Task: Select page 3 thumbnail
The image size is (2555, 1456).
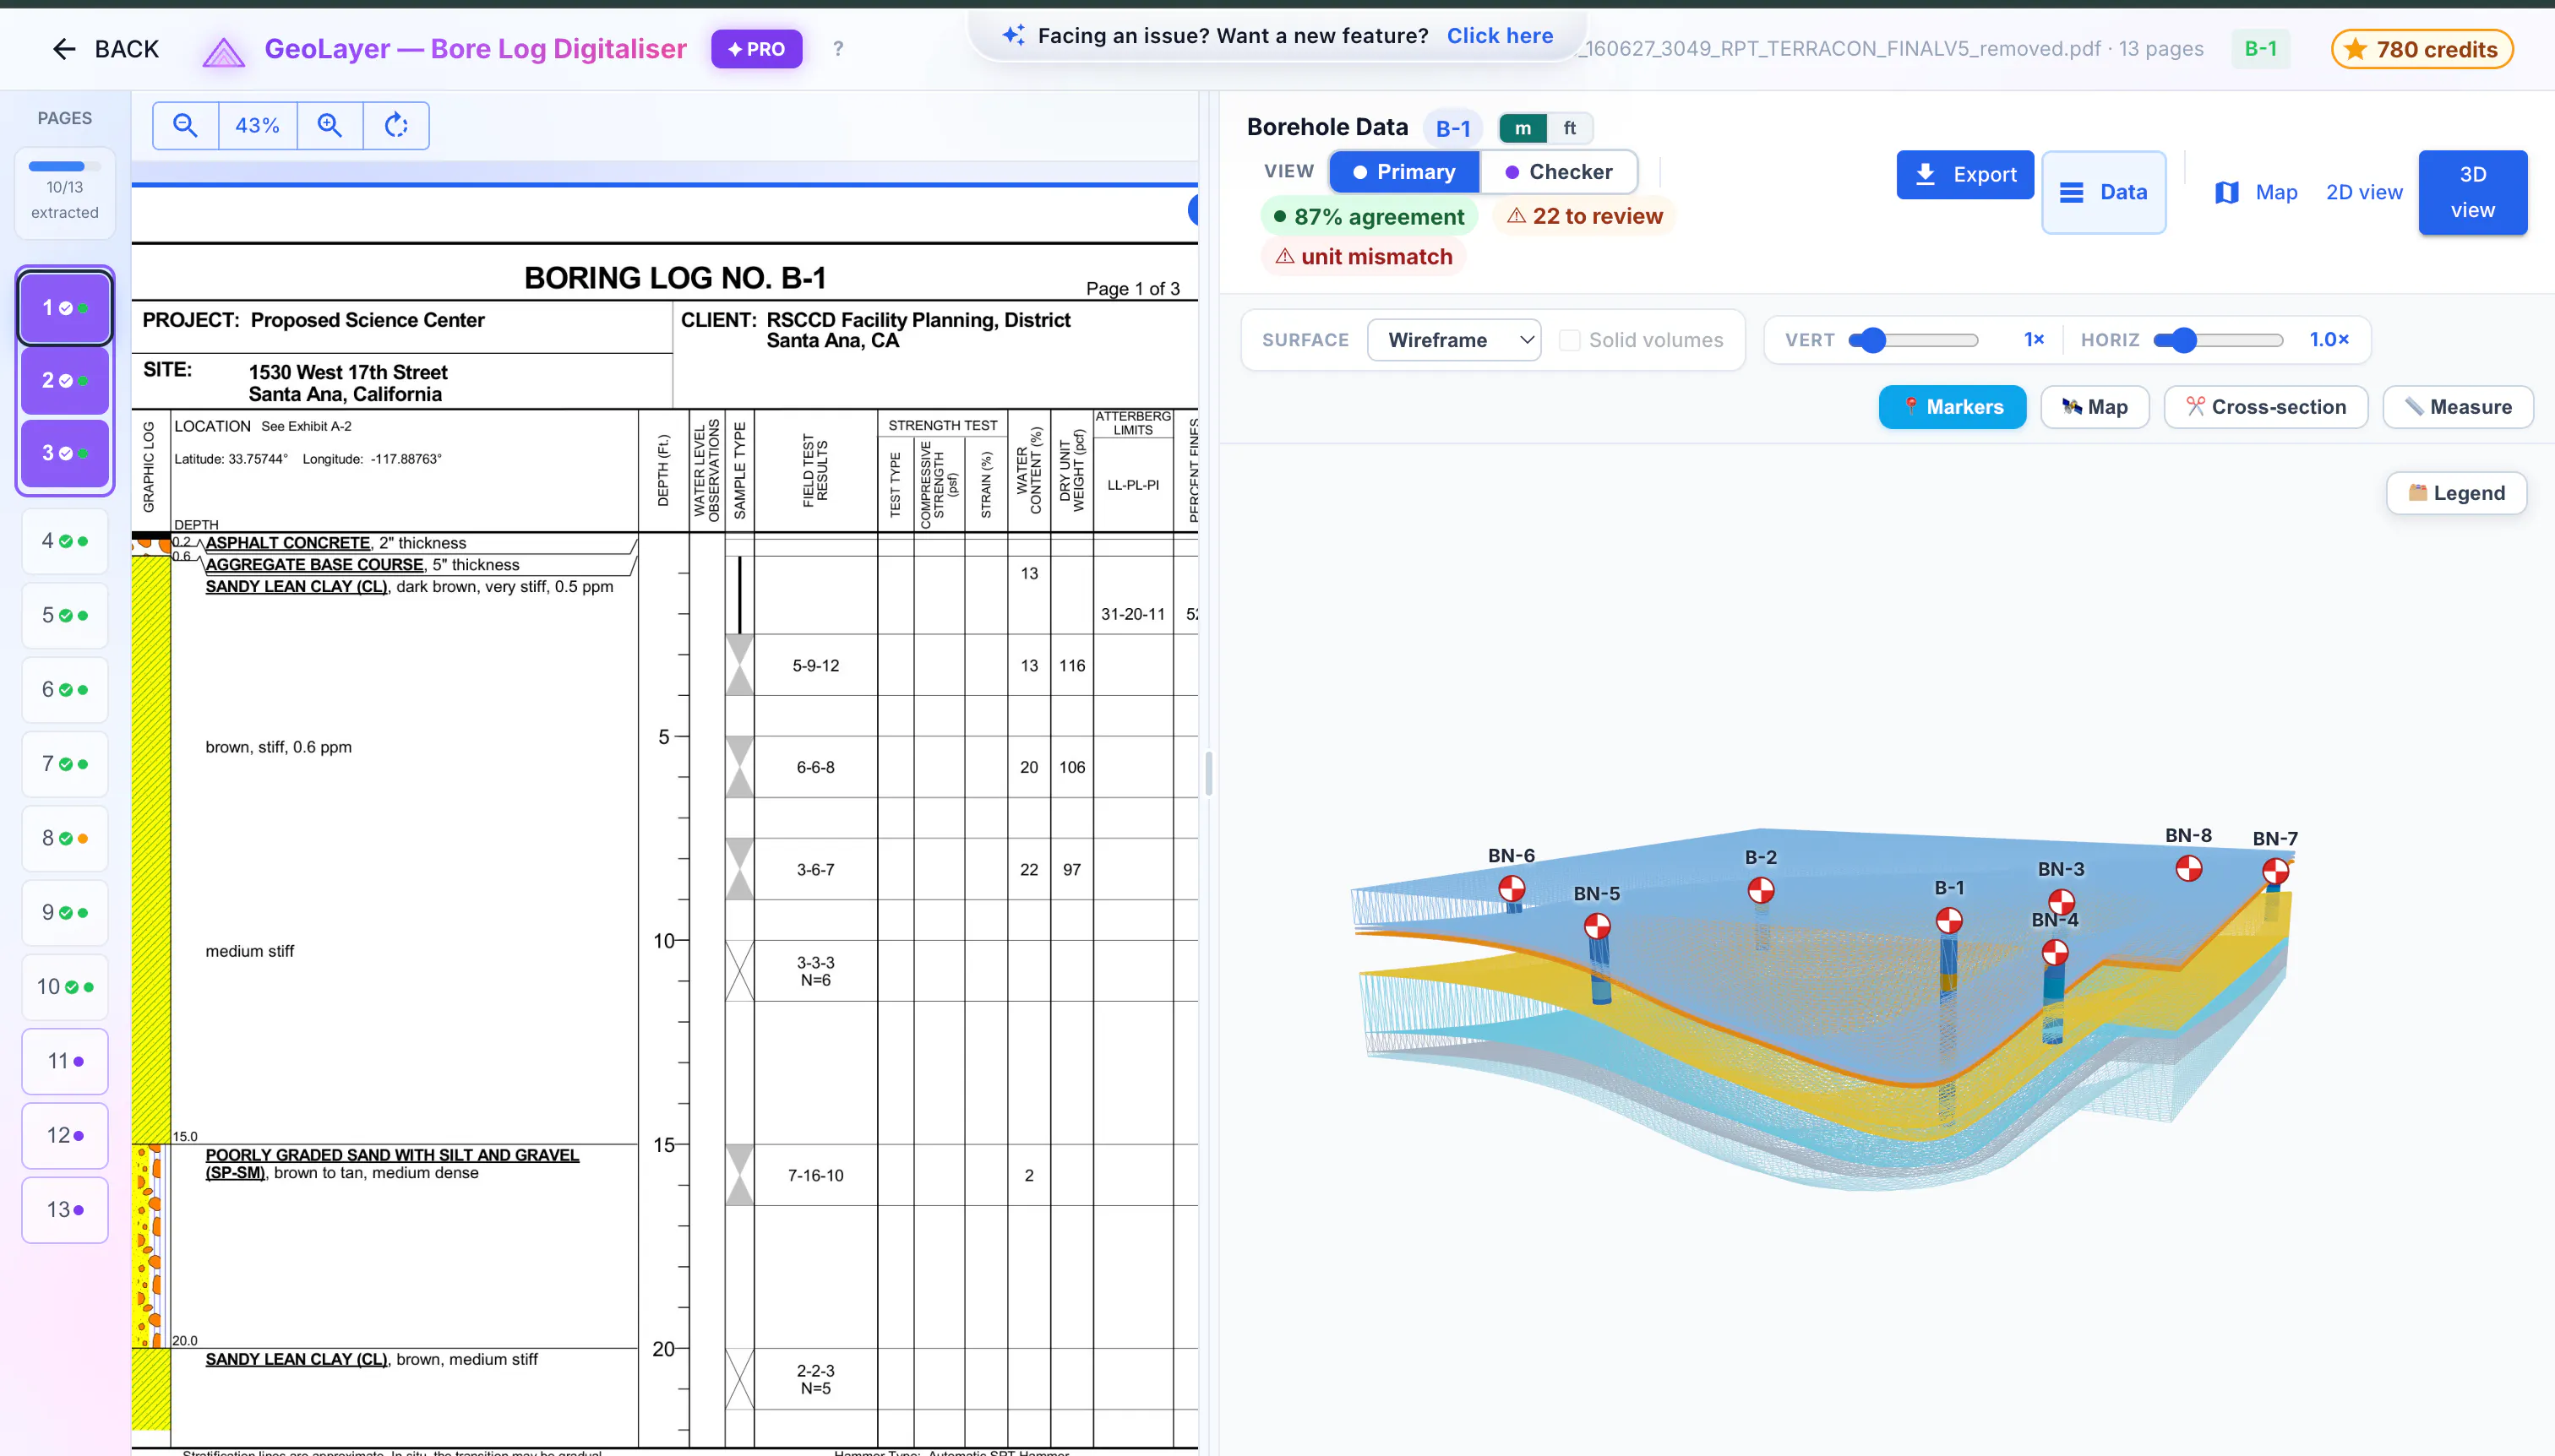Action: pos(65,453)
